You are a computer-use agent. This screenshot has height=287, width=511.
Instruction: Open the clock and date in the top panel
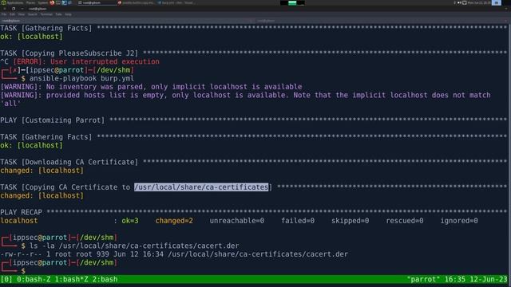(479, 2)
